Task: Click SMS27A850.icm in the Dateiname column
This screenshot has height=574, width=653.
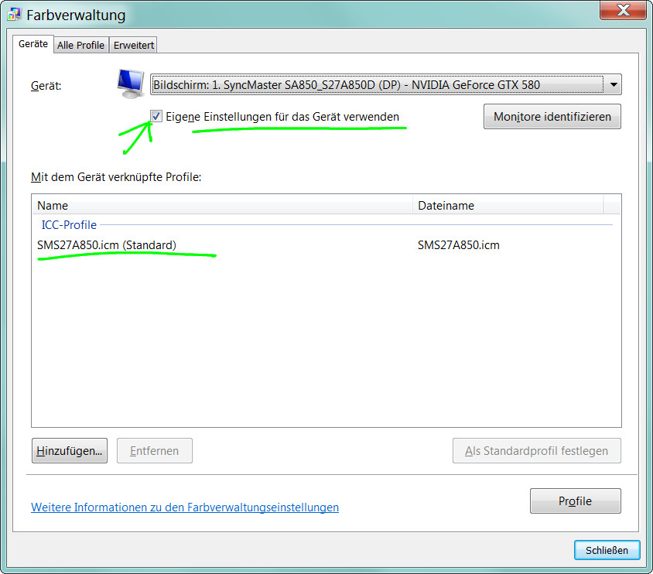Action: (x=458, y=245)
